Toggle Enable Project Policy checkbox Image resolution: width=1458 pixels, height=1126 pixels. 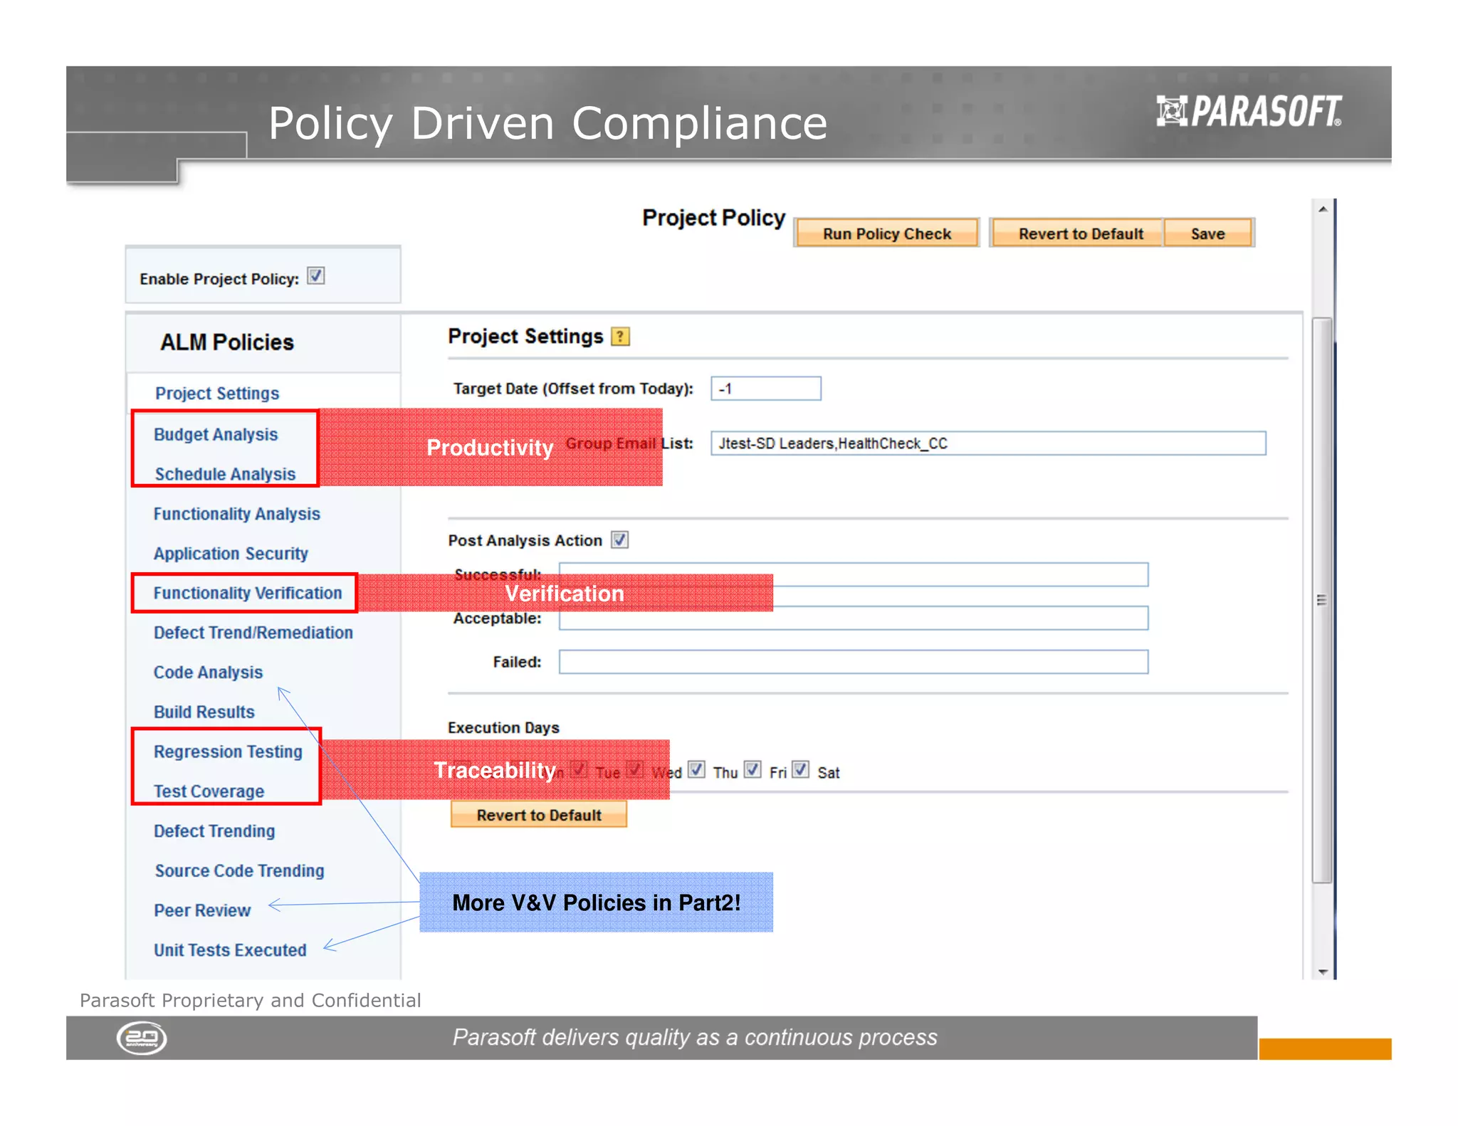point(316,275)
